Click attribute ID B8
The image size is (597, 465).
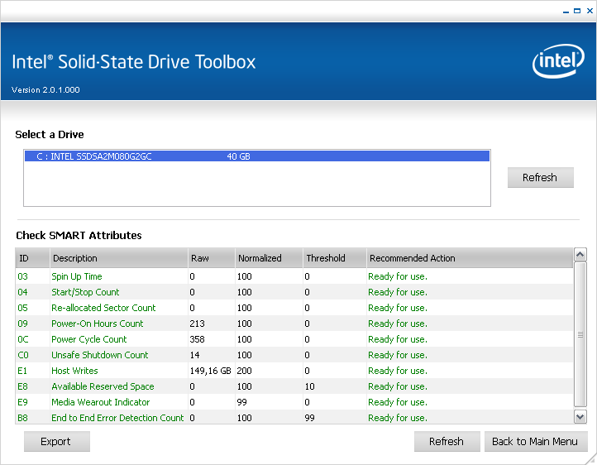tap(23, 418)
